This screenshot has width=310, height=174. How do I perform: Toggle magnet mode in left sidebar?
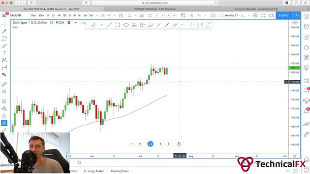click(x=4, y=101)
